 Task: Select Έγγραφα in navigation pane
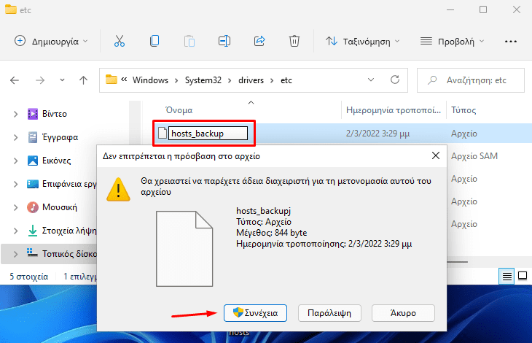pos(60,137)
